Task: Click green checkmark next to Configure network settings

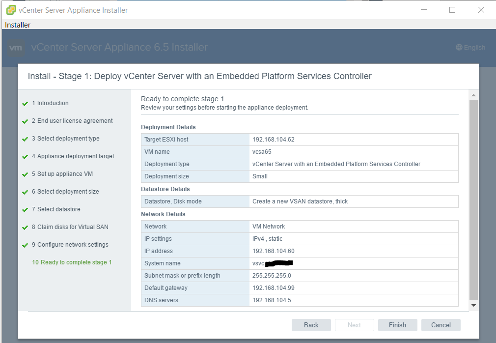Action: click(x=25, y=246)
